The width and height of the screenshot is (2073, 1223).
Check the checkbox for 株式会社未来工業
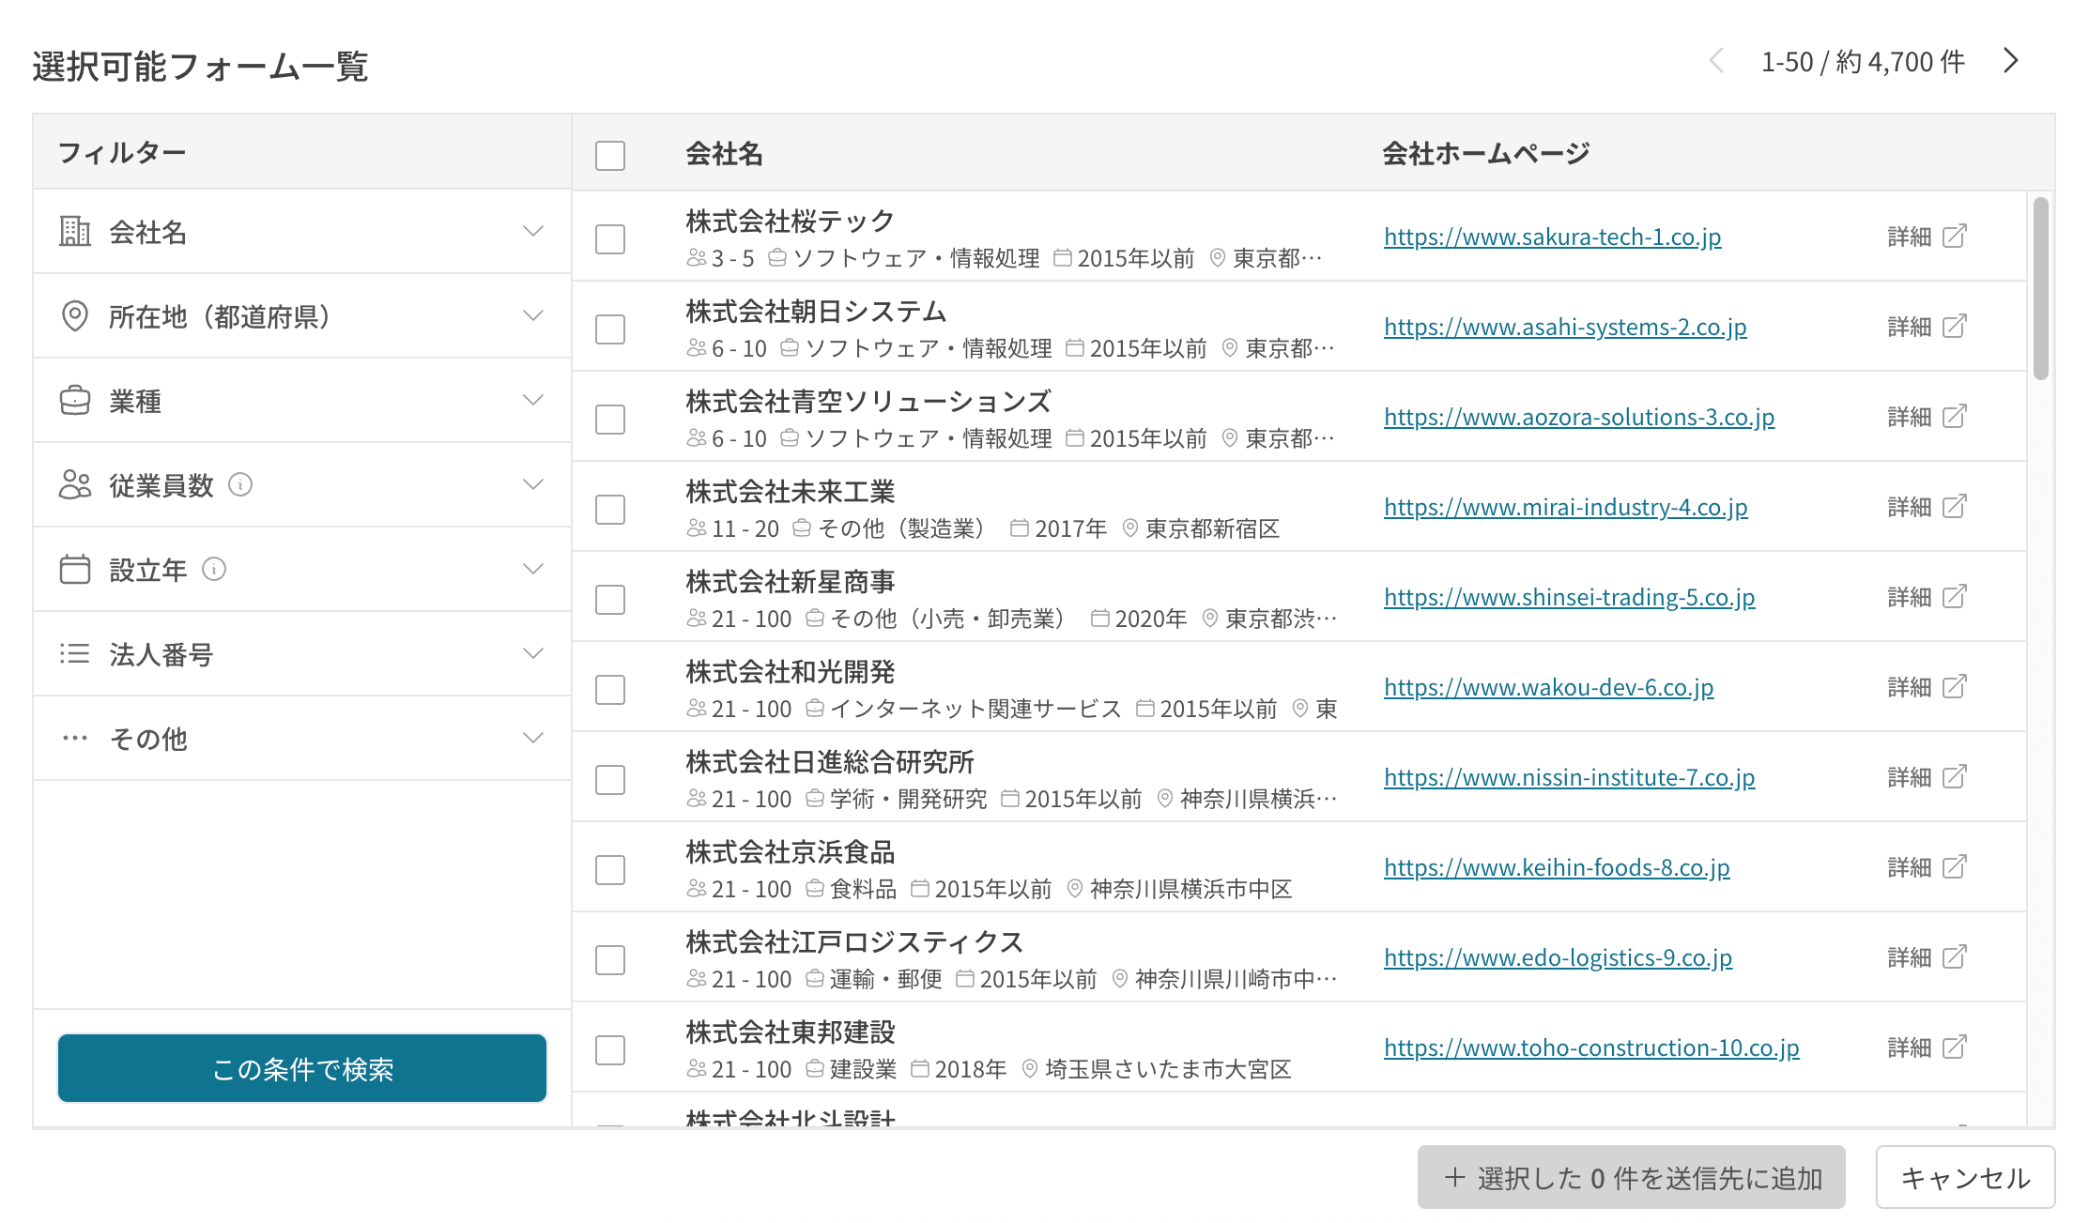coord(609,510)
